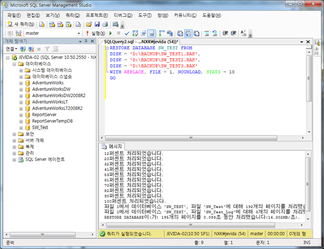This screenshot has height=249, width=324.
Task: Select AdventureWorksDW2008R2 database
Action: point(59,95)
